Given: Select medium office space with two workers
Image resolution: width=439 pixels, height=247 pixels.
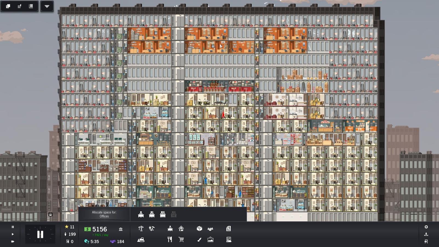Looking at the screenshot, I should click(x=152, y=214).
